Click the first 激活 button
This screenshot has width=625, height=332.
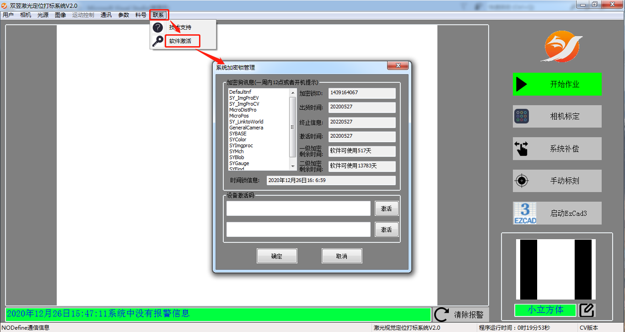(x=386, y=209)
